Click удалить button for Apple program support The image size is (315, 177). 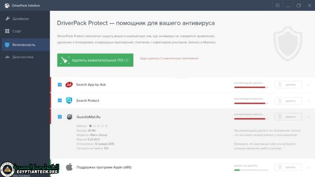[x=288, y=167]
